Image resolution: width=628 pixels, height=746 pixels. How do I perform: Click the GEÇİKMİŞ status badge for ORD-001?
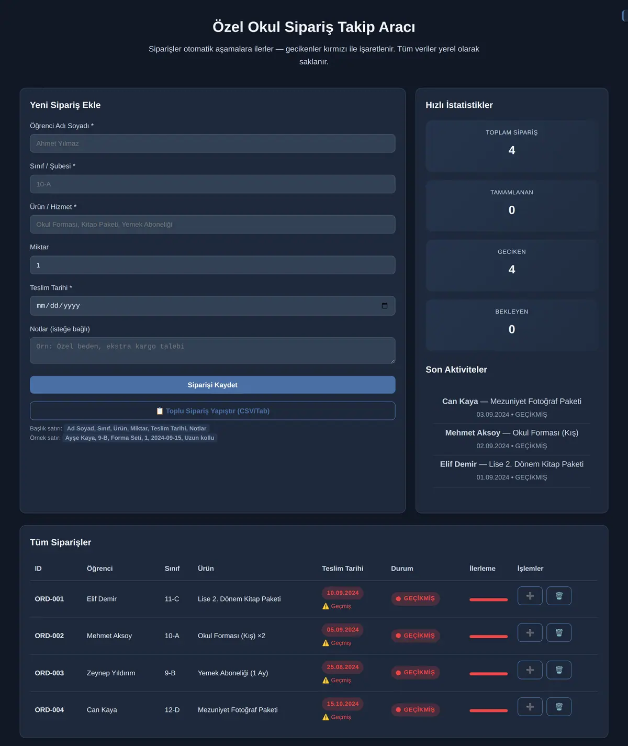pyautogui.click(x=416, y=598)
